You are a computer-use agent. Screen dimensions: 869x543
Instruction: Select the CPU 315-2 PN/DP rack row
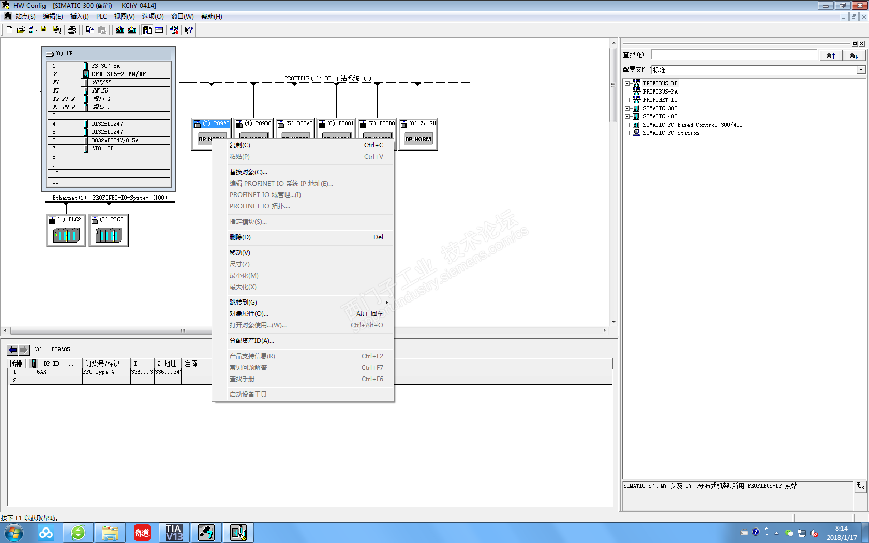109,74
